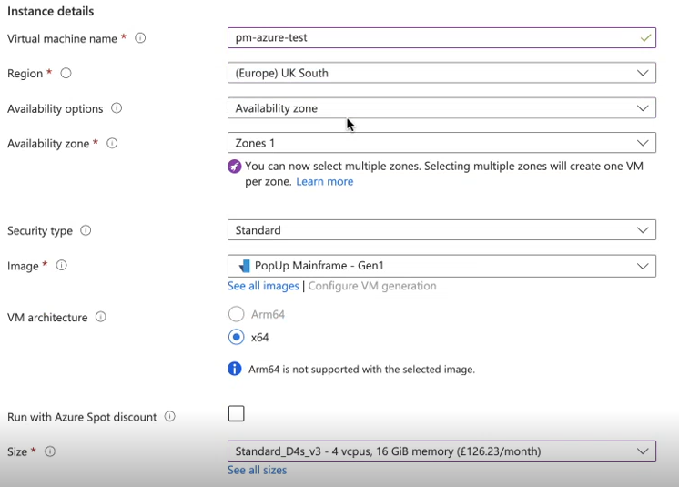Image resolution: width=679 pixels, height=487 pixels.
Task: Click the Instance details heading text
Action: (x=51, y=11)
